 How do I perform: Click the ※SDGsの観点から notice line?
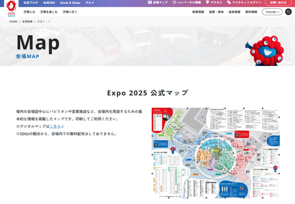pos(66,134)
